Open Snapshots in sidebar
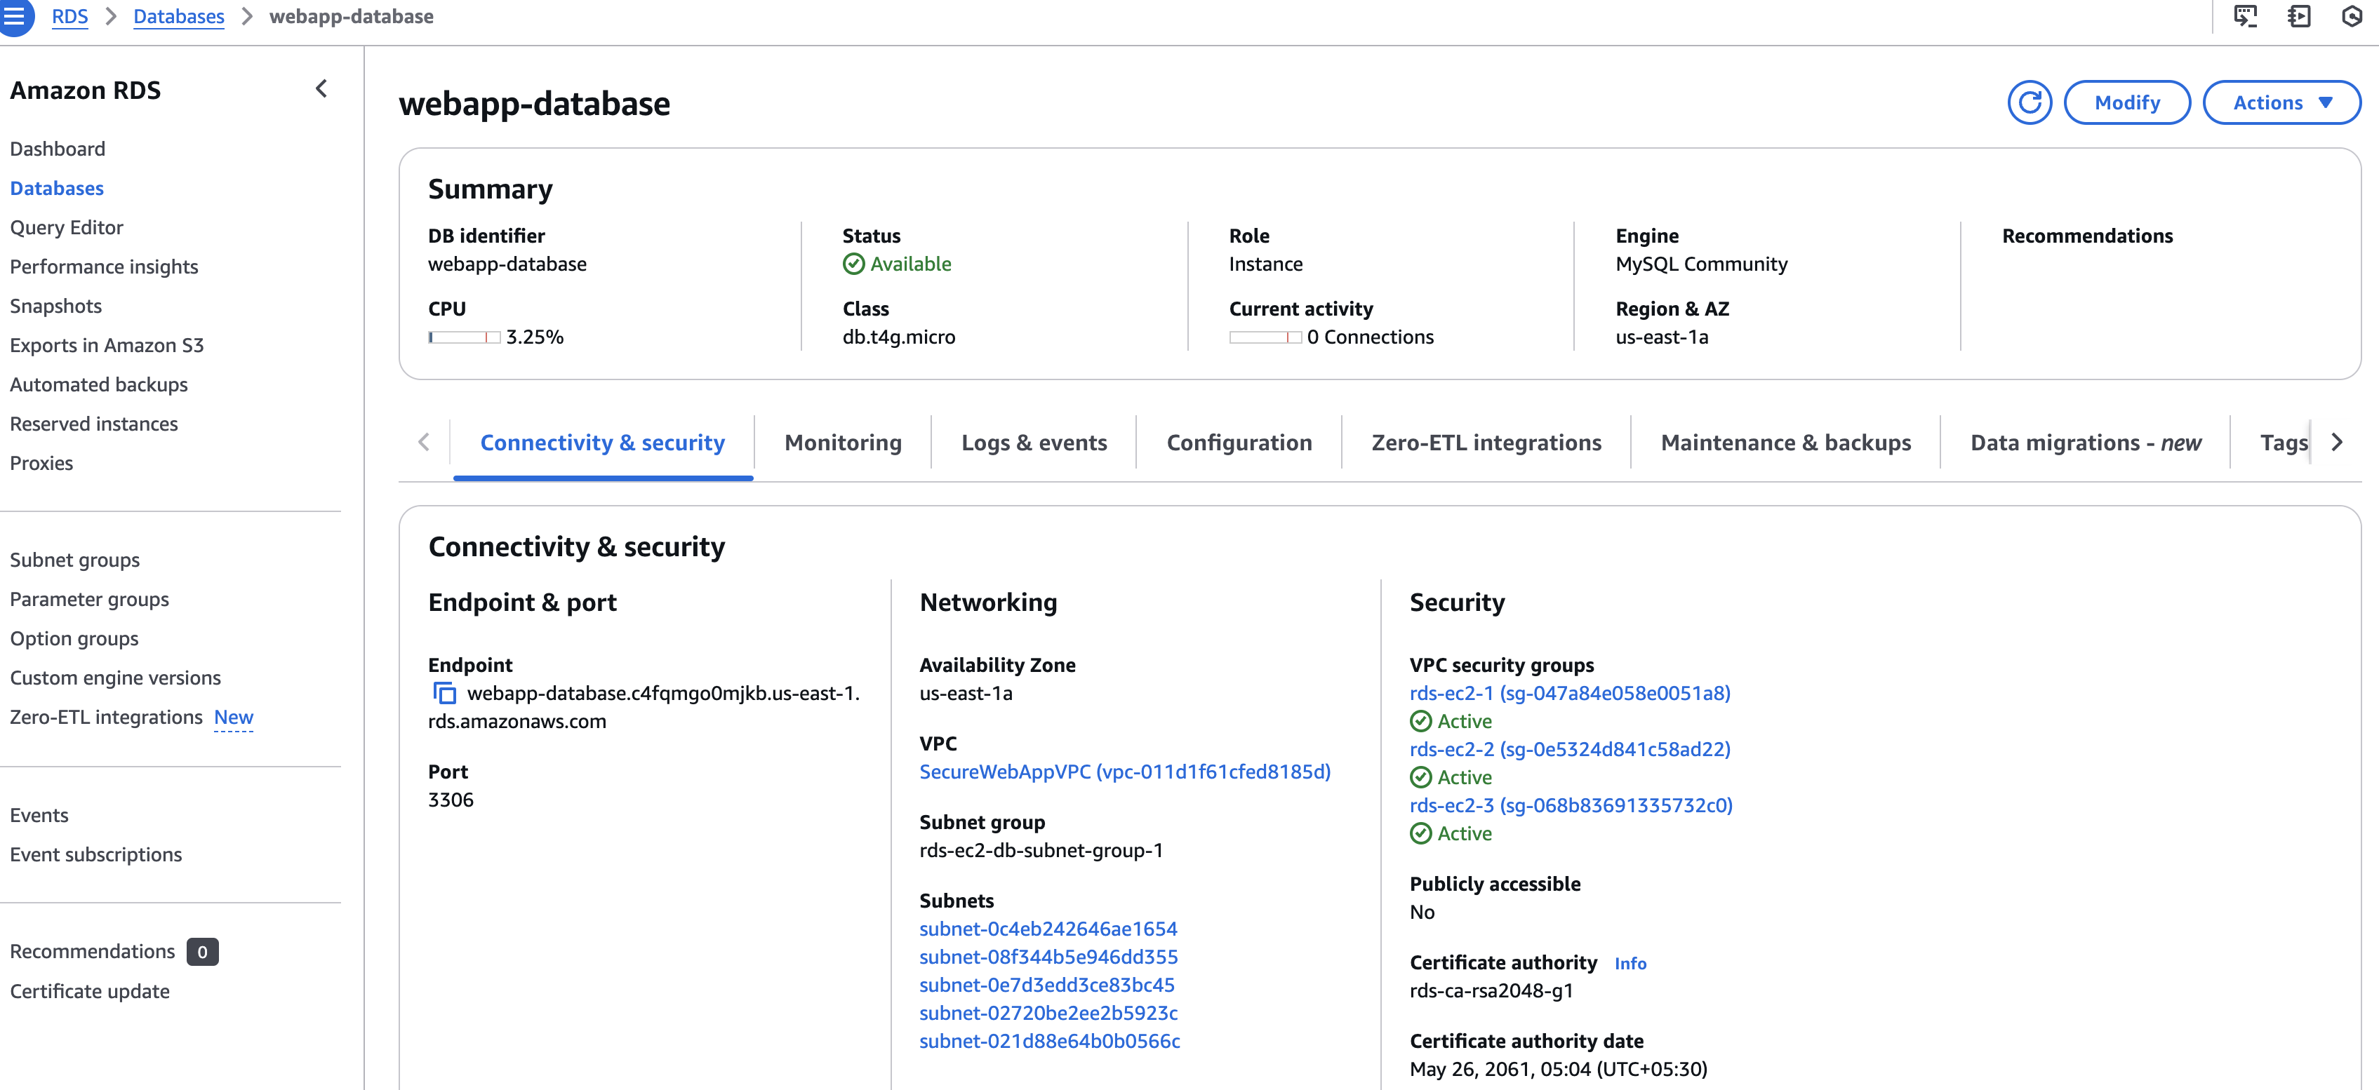 click(x=55, y=306)
